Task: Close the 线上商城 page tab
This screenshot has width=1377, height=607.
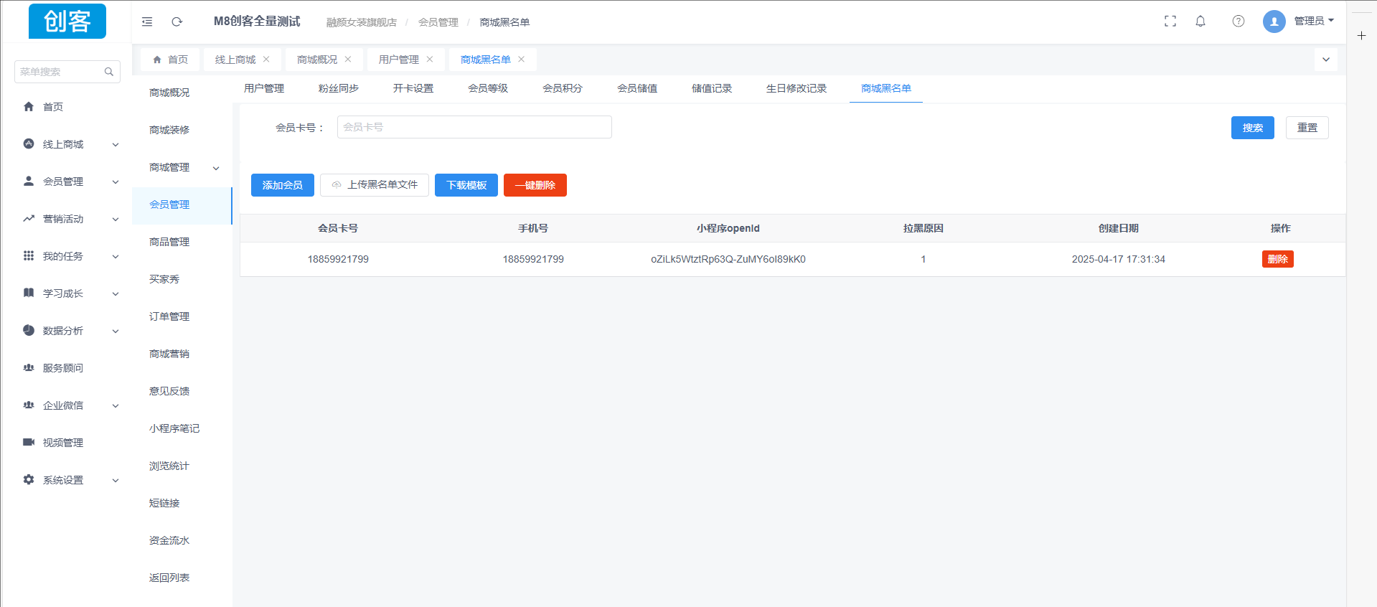Action: (x=266, y=60)
